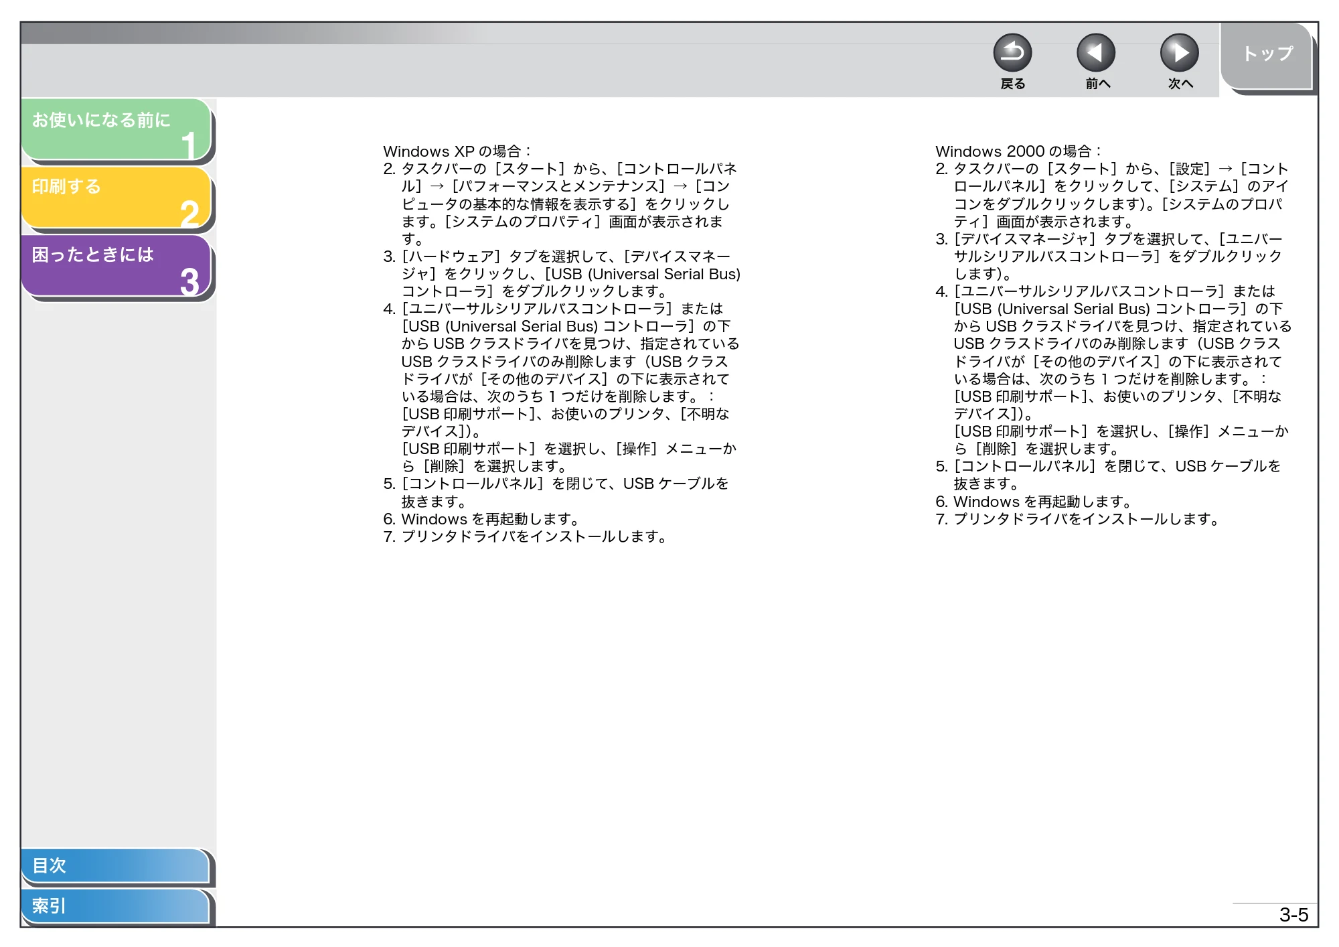
Task: Open chapter 1 お使いになる前に tab
Action: (x=116, y=129)
